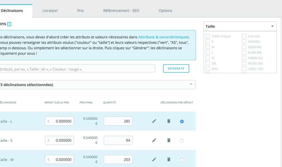Check the XL size checkbox
The width and height of the screenshot is (282, 167).
[x=208, y=58]
